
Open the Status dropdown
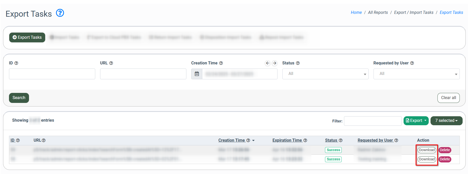(325, 74)
